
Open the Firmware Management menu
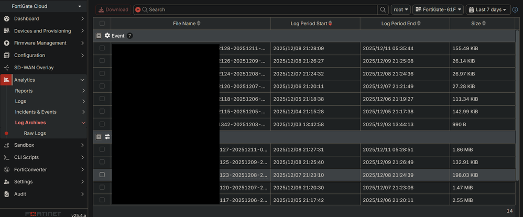(x=43, y=43)
